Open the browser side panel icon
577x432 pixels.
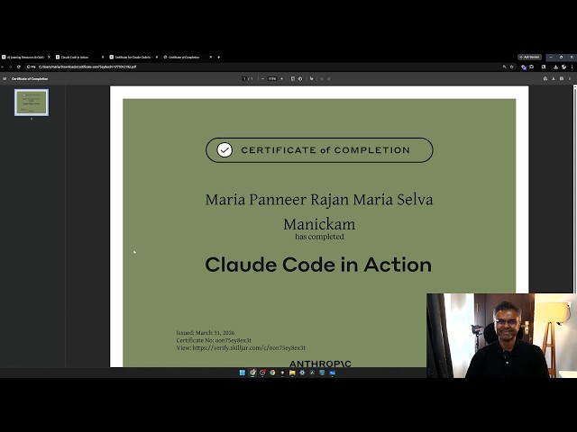click(x=544, y=67)
